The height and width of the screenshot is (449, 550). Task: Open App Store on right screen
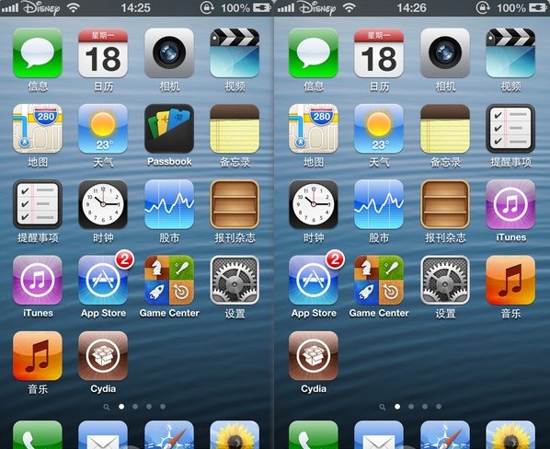pyautogui.click(x=314, y=281)
